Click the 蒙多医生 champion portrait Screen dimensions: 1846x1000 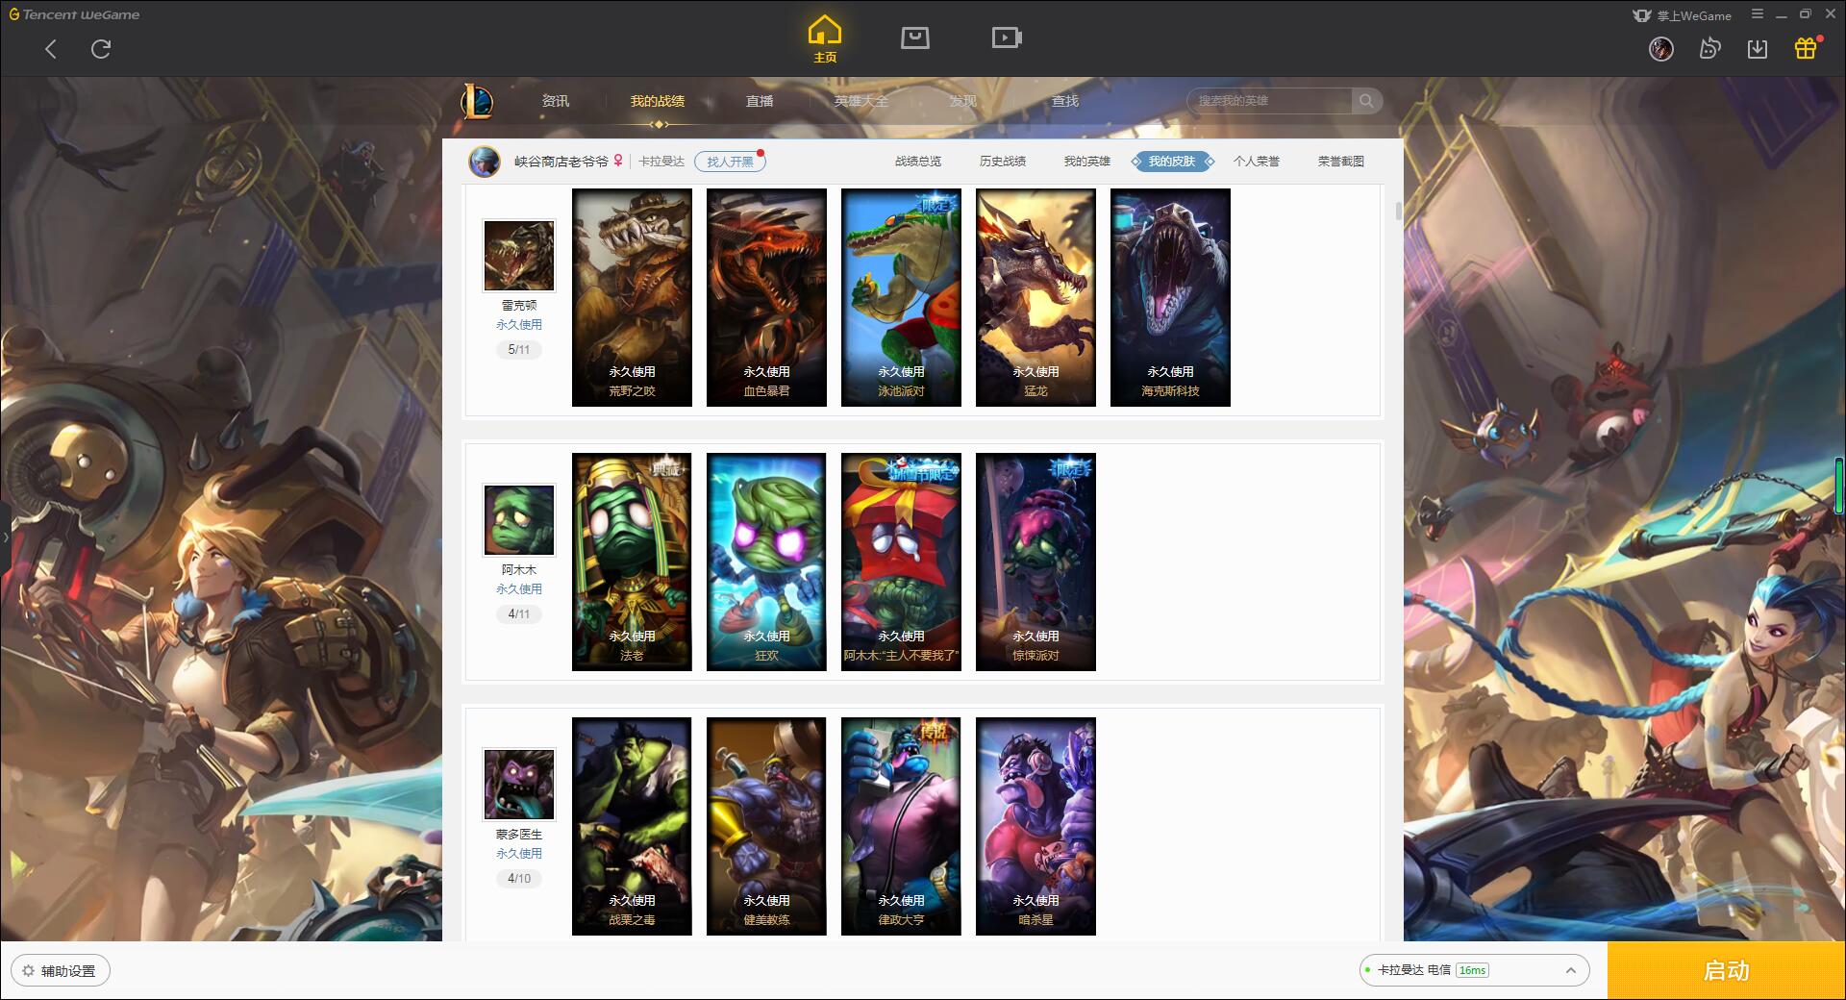pos(519,785)
